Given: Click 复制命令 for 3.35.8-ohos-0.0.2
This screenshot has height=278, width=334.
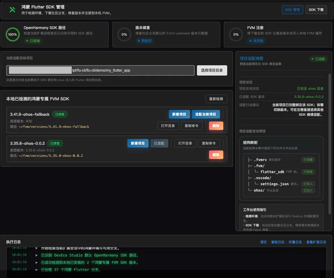Looking at the screenshot, I should (209, 144).
